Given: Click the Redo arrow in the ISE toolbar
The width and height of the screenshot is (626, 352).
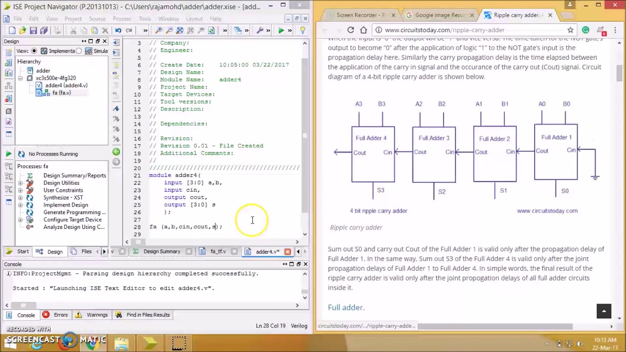Looking at the screenshot, I should tap(129, 30).
